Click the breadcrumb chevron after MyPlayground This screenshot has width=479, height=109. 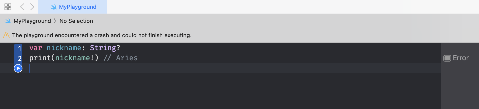(x=55, y=21)
